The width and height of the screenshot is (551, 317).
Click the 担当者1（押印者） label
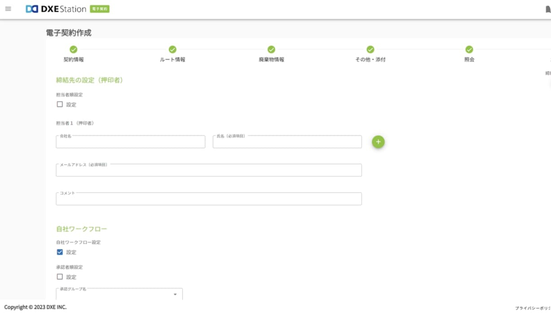pyautogui.click(x=75, y=123)
